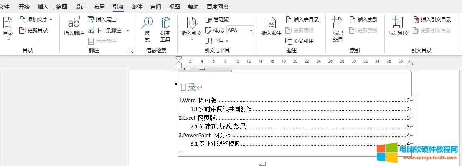Viewport: 462px width, 166px height.
Task: Click 交叉引用 cross-reference
Action: (x=300, y=41)
